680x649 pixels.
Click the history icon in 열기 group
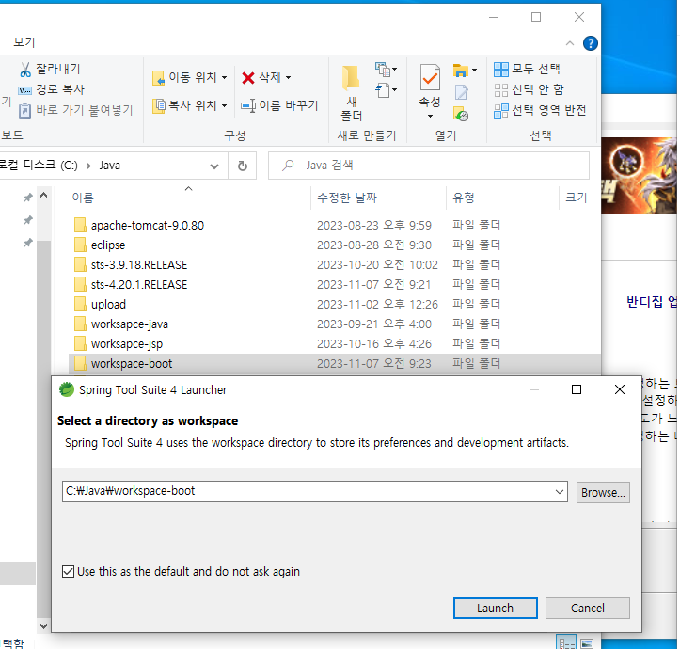pyautogui.click(x=461, y=114)
